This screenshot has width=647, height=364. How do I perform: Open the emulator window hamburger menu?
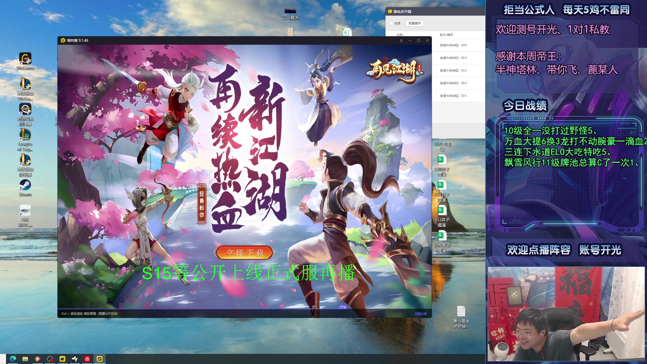tap(401, 40)
